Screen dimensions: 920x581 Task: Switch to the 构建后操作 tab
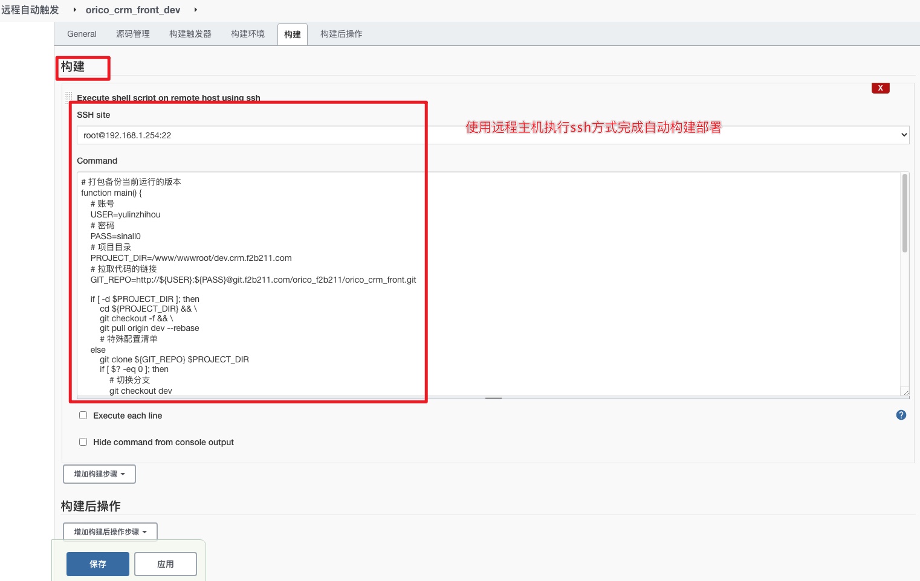point(342,34)
